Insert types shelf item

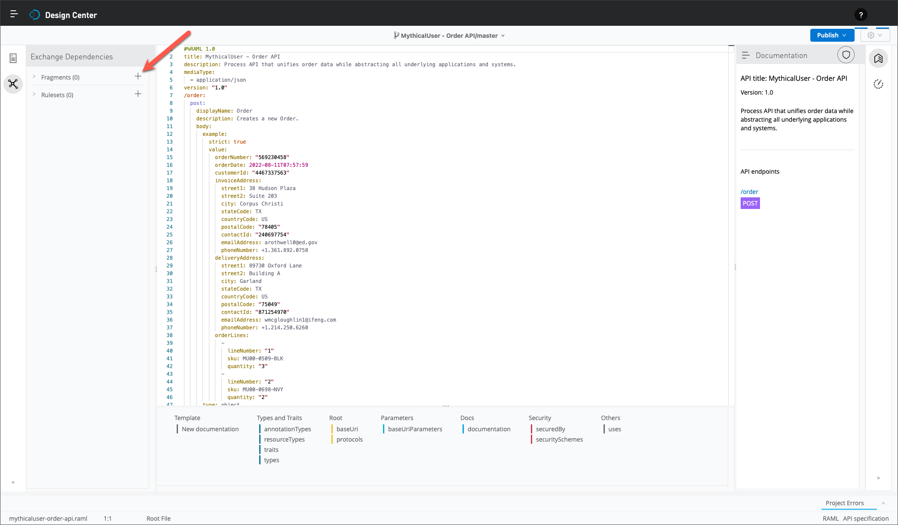tap(272, 460)
